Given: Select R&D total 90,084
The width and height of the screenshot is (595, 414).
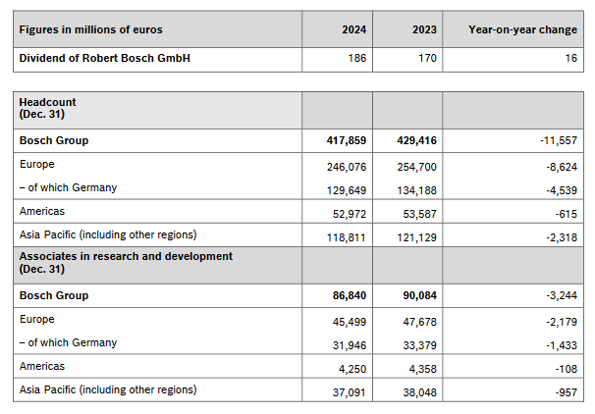Looking at the screenshot, I should tap(420, 295).
